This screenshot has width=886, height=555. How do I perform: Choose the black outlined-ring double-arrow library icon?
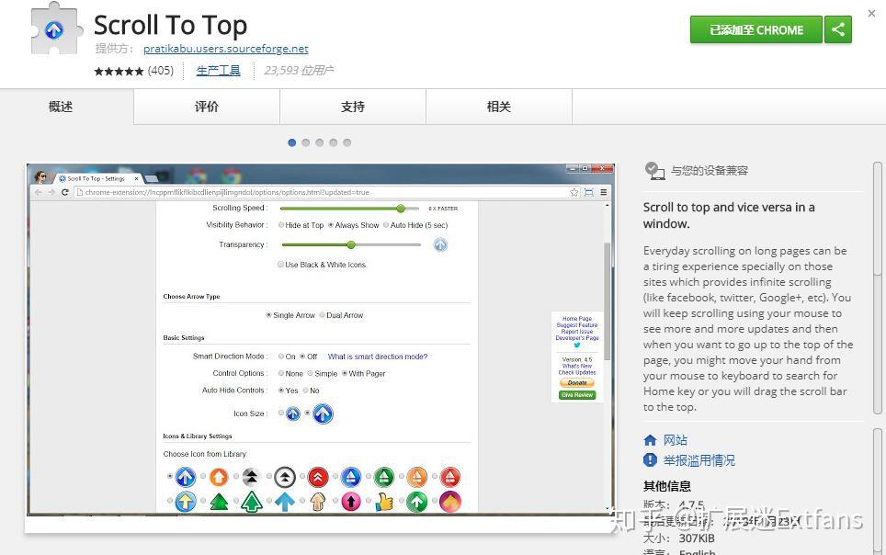(x=285, y=477)
